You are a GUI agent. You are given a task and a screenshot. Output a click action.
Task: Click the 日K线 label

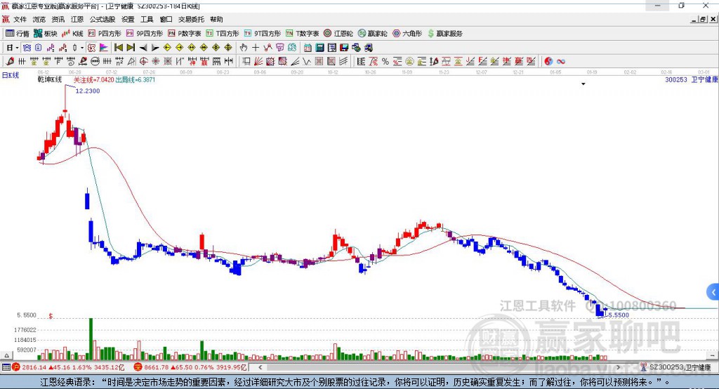coord(11,75)
